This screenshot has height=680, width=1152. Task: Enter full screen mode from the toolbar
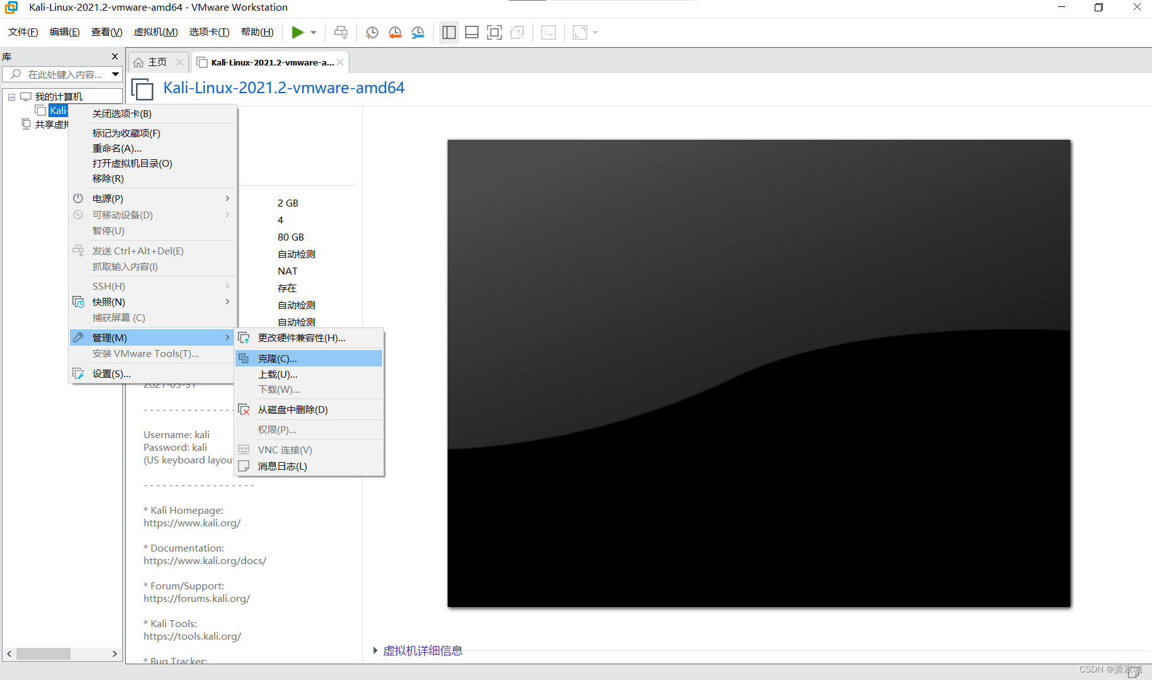tap(495, 32)
